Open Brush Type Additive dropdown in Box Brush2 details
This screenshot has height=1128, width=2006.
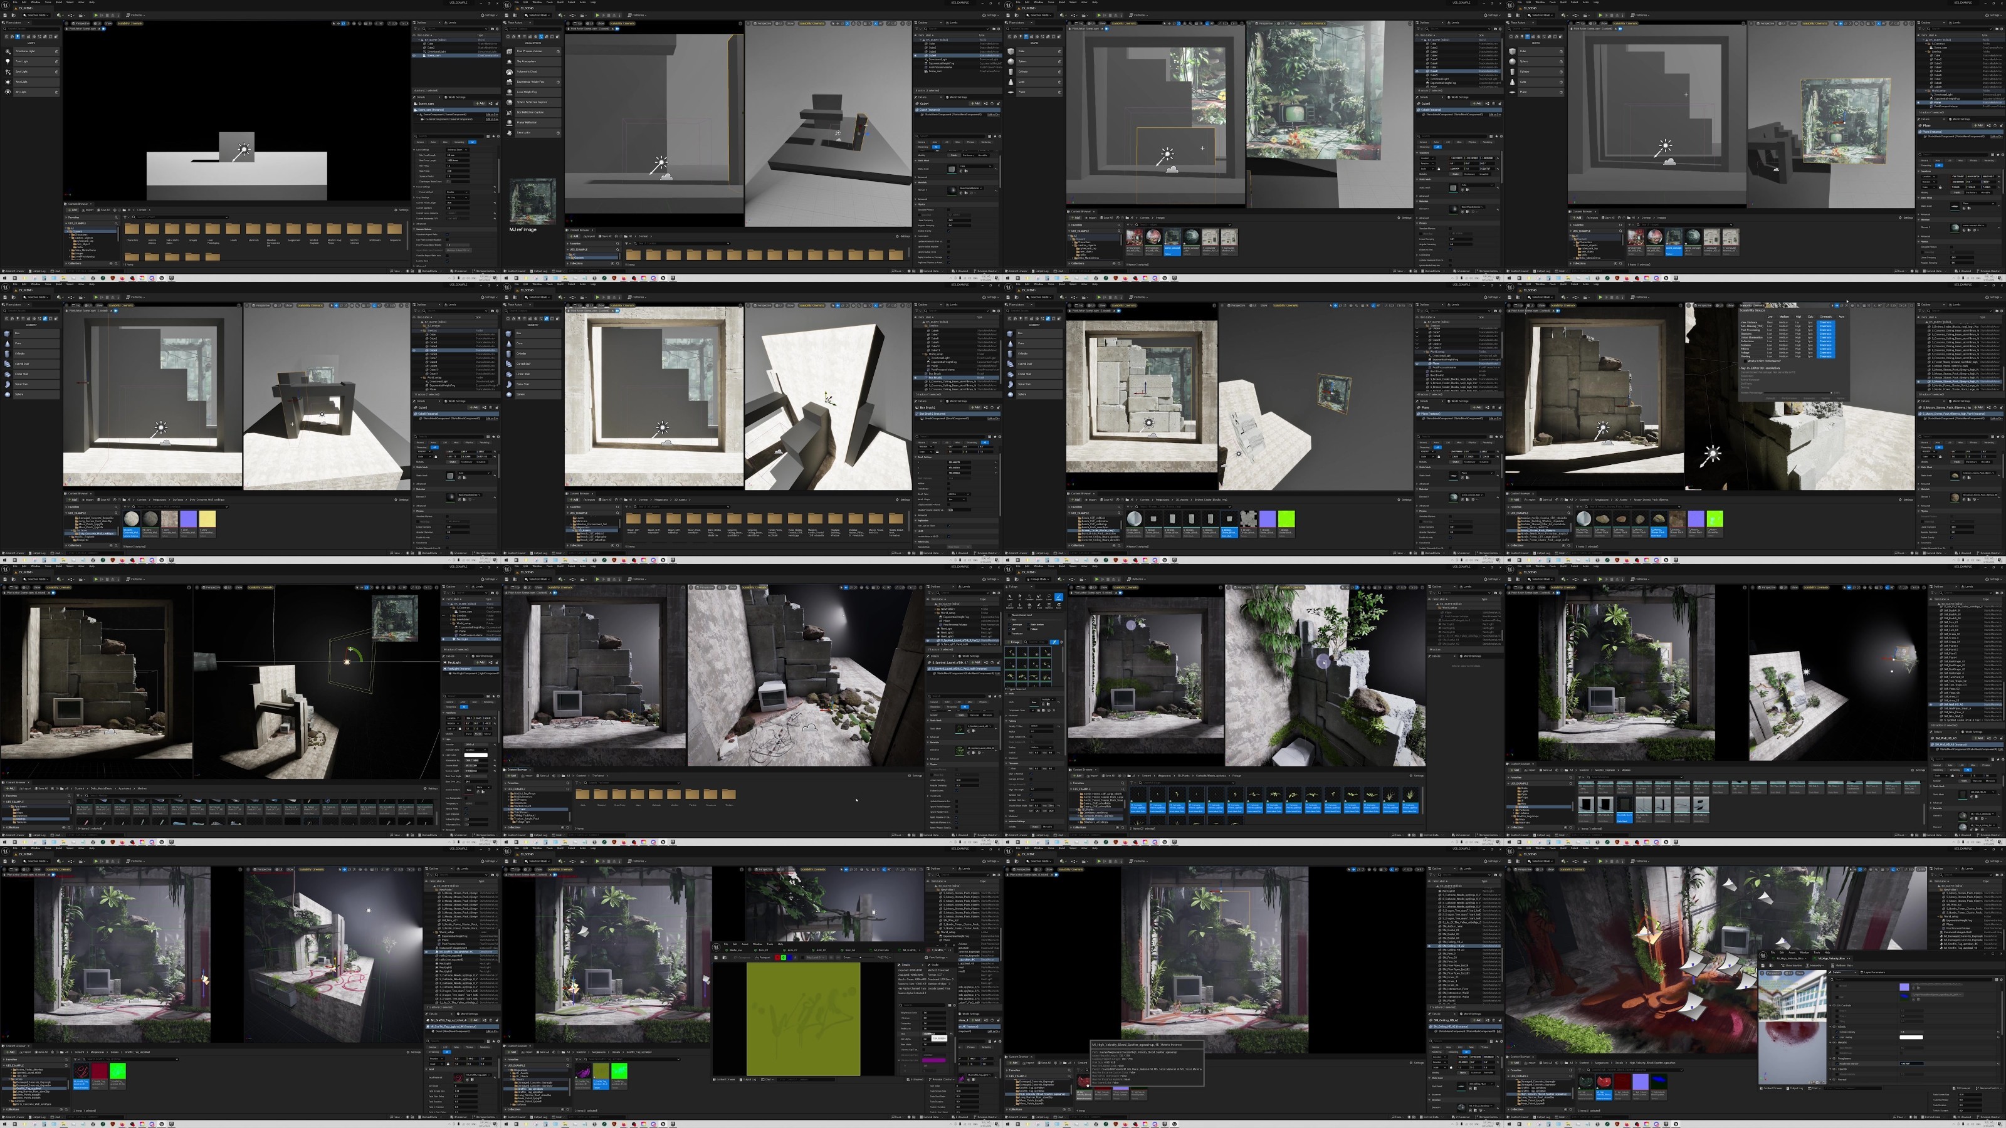pyautogui.click(x=959, y=494)
